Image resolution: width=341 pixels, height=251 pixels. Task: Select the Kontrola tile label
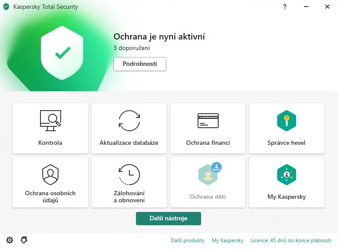[x=50, y=143]
